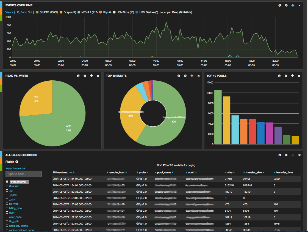Screen dimensions: 308x232
Task: Click move icon of Events Over Time panel
Action: pyautogui.click(x=293, y=5)
